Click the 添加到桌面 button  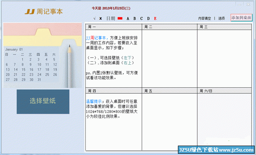(241, 17)
